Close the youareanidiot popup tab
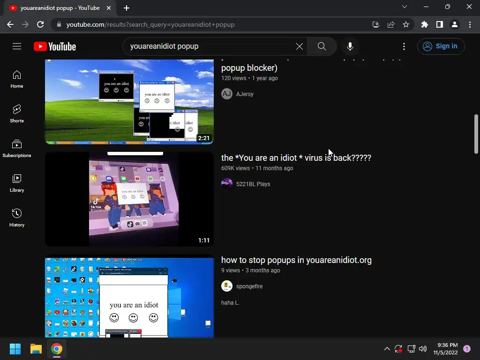This screenshot has height=360, width=480. pyautogui.click(x=109, y=8)
